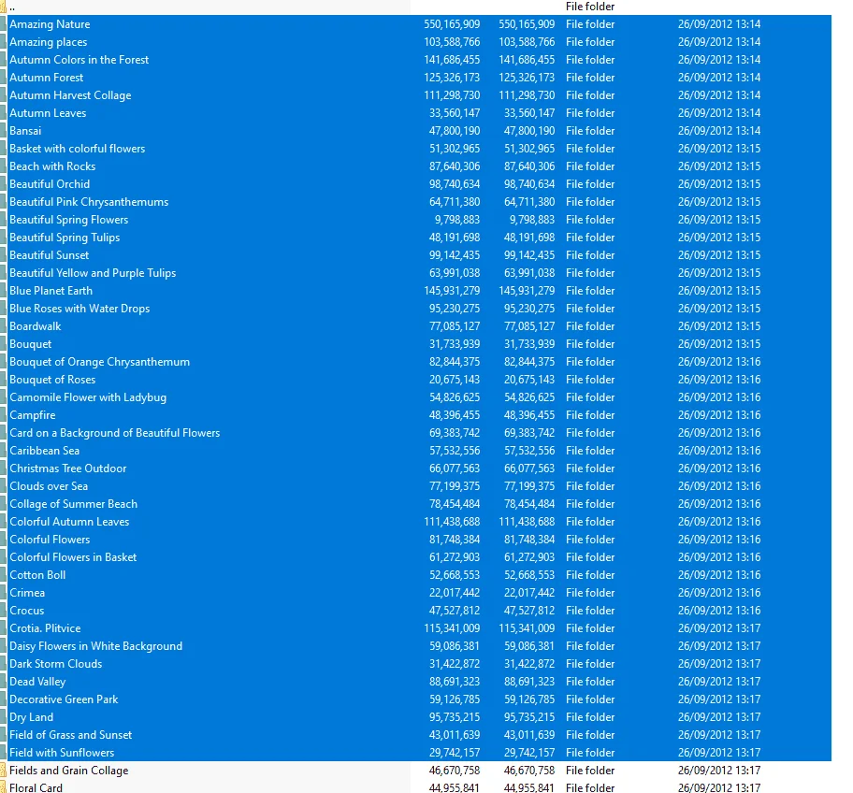Viewport: 853px width, 793px height.
Task: Select Camomile Flower with Ladybug folder
Action: pos(88,397)
